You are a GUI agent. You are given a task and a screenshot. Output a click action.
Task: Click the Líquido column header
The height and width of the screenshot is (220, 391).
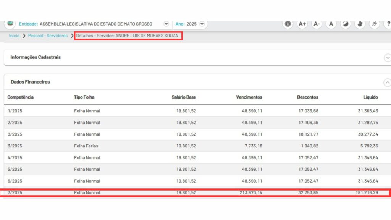[x=370, y=97]
